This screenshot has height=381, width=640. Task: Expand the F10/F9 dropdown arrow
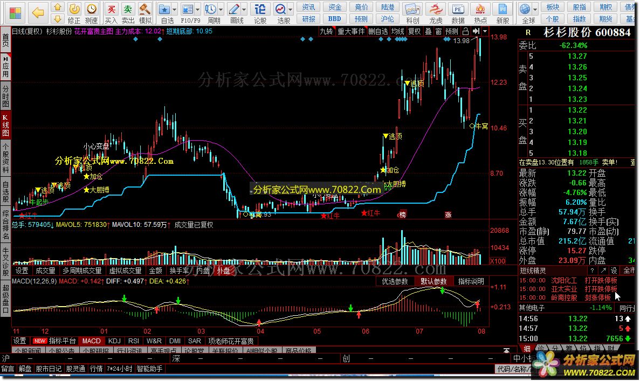tap(197, 9)
